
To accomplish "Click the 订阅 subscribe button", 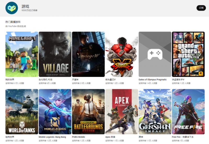I will tap(201, 8).
